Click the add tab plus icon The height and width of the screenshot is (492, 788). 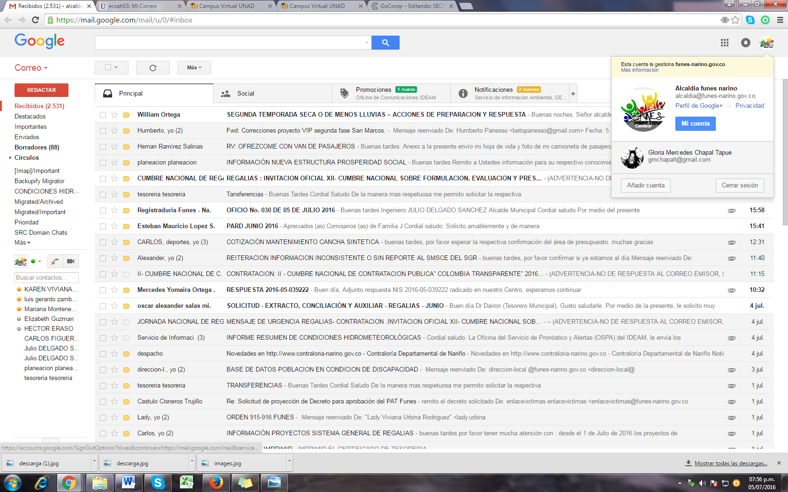tap(573, 94)
